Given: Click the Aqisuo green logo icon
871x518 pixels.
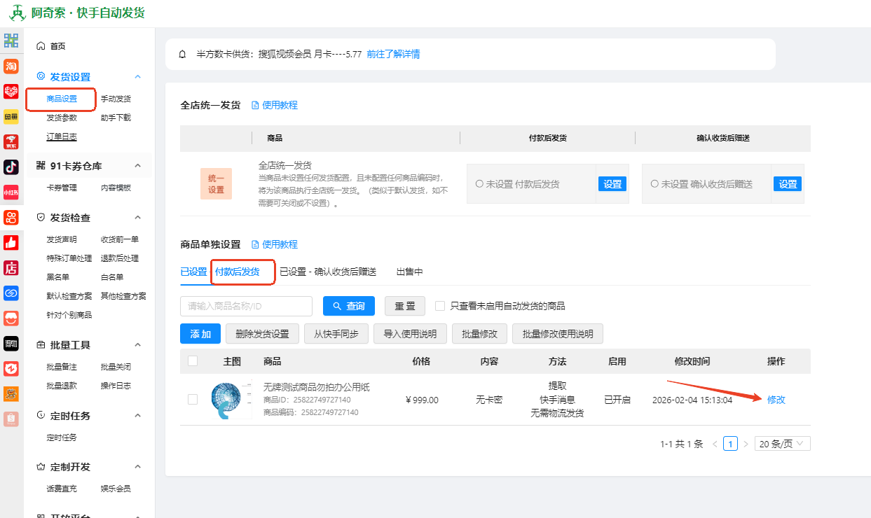Looking at the screenshot, I should pos(17,13).
